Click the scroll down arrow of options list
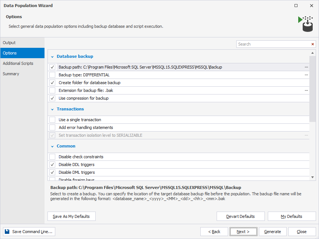 tap(312, 177)
